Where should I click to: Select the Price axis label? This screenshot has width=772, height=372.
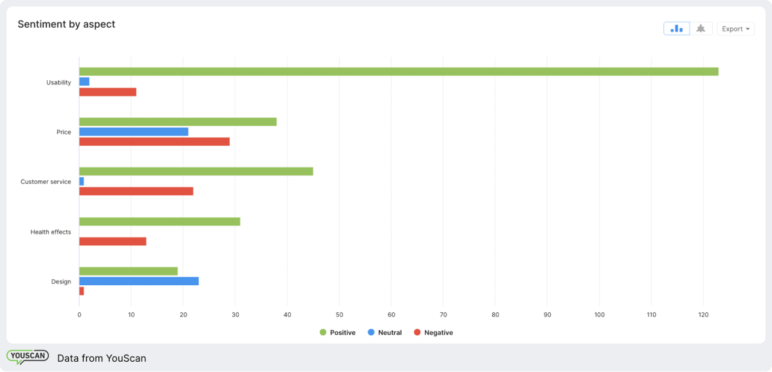(64, 131)
